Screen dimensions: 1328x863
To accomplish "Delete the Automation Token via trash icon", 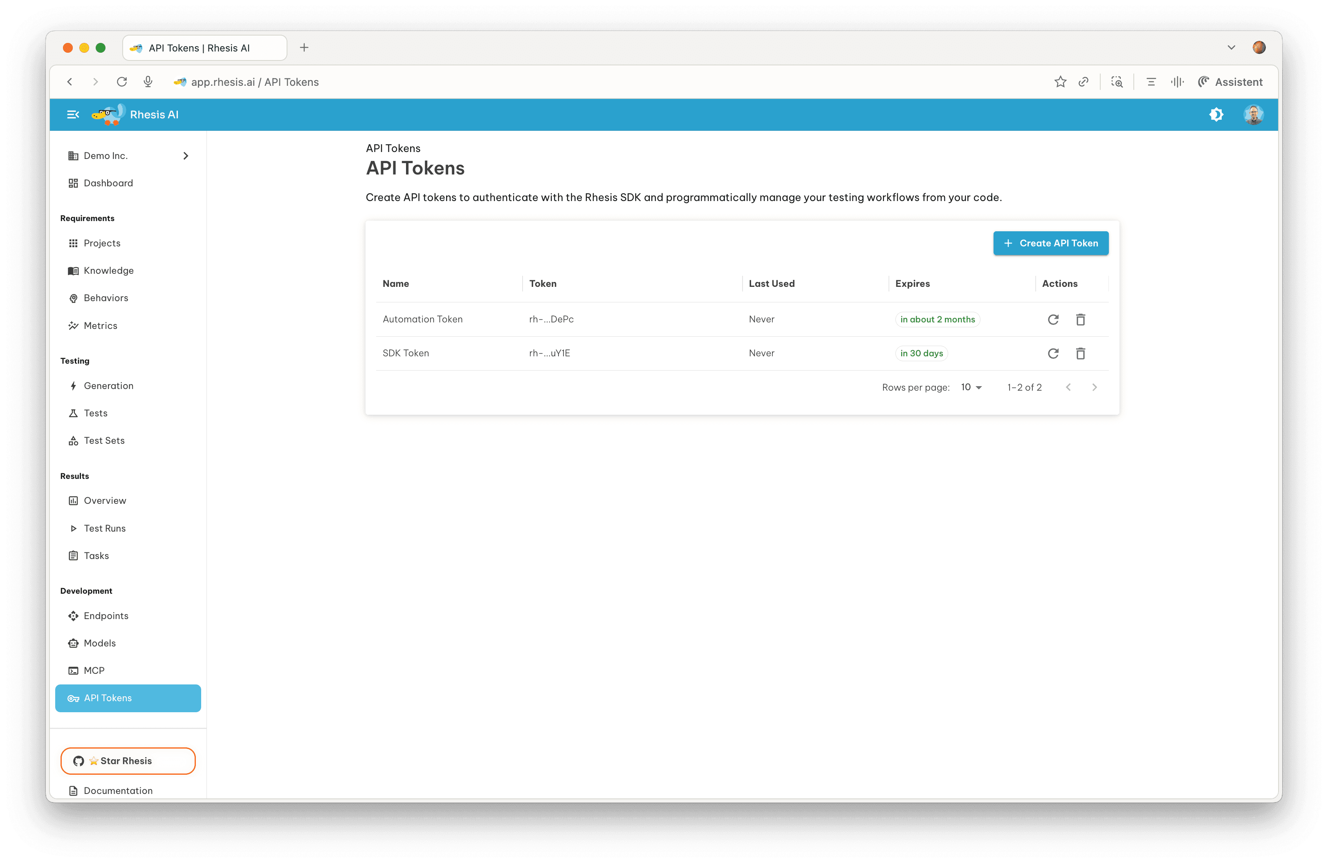I will 1080,320.
